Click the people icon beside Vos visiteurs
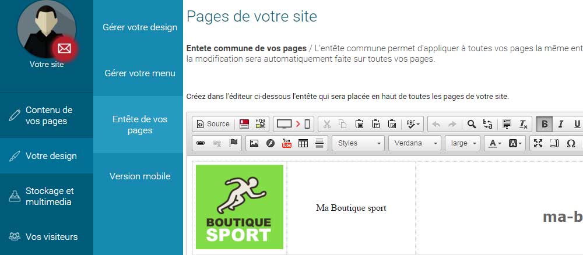The height and width of the screenshot is (255, 583). [x=15, y=237]
